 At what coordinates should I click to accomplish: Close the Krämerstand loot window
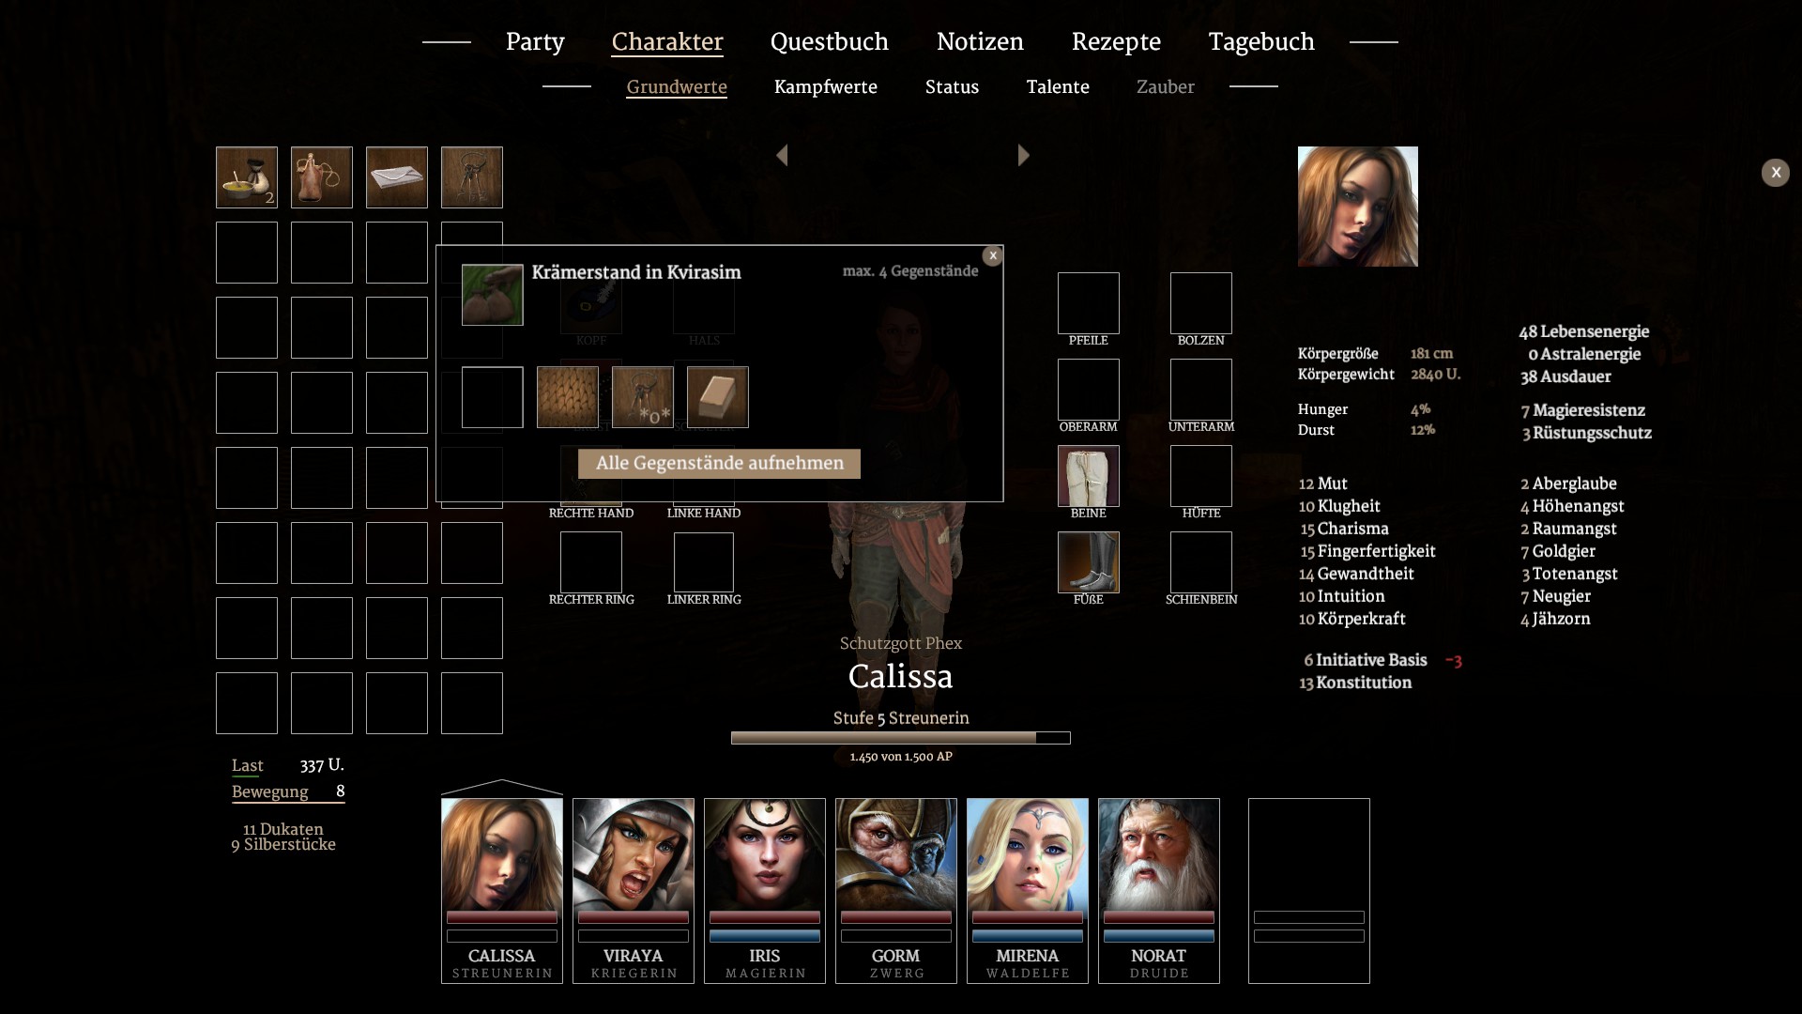[993, 255]
